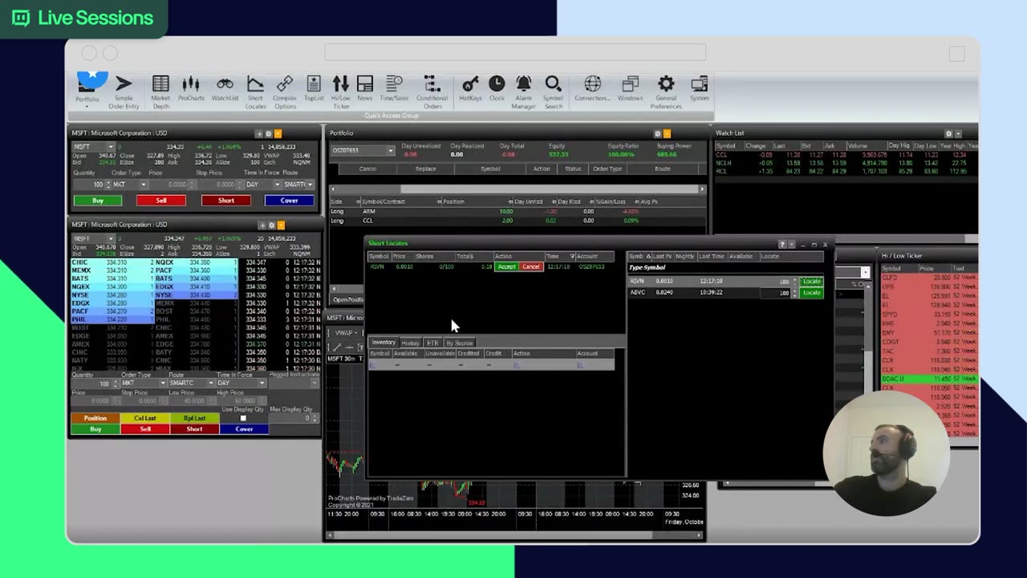Open the Hi/Low Ticker tool
The width and height of the screenshot is (1027, 578).
[x=341, y=92]
